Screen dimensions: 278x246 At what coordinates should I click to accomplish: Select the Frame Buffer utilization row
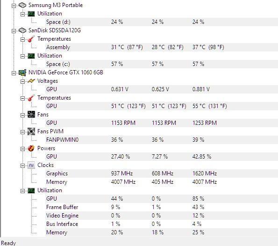(x=162, y=207)
